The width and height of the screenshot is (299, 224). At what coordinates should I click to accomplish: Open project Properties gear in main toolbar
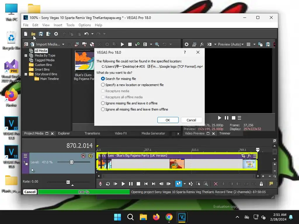pos(56,34)
